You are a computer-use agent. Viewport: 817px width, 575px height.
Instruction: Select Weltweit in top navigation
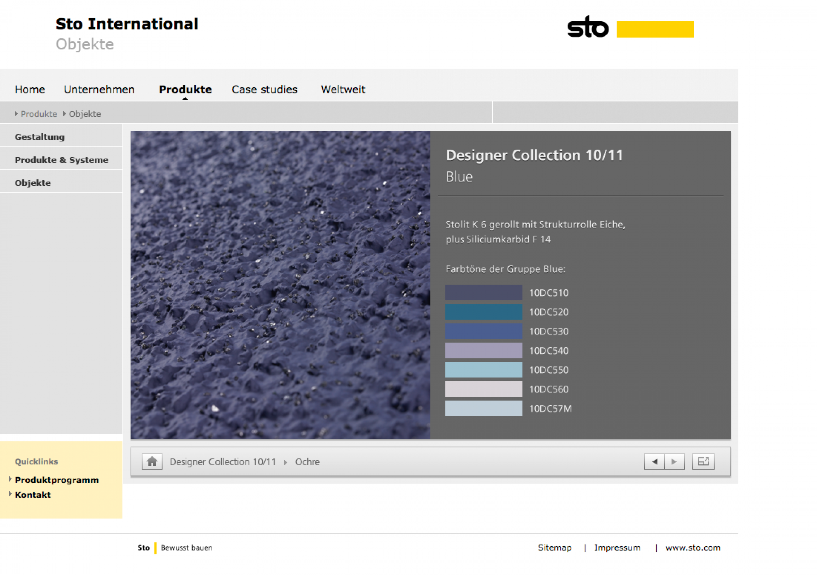[343, 89]
